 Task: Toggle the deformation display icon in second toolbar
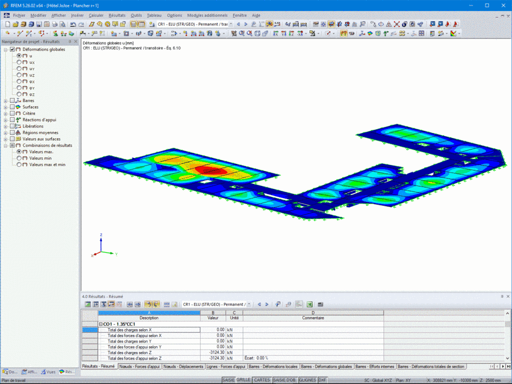pyautogui.click(x=344, y=33)
